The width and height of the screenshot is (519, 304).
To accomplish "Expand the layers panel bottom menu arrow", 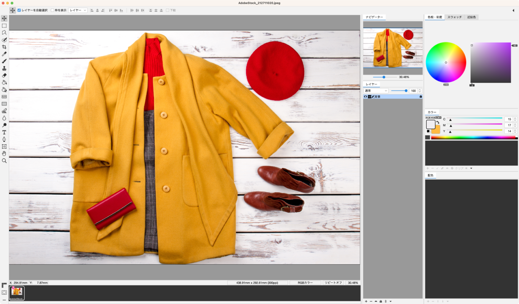I will 391,301.
